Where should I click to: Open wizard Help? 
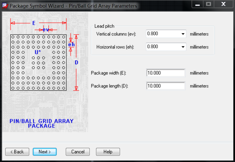click(108, 152)
